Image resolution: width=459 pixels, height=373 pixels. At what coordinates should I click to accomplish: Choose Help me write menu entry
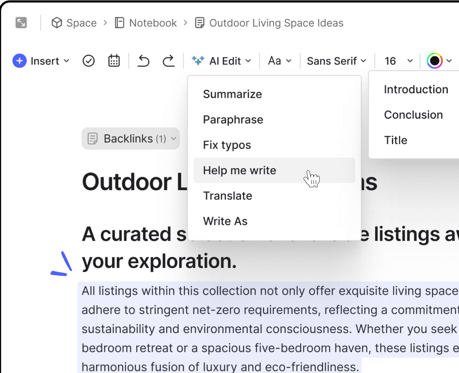click(274, 170)
